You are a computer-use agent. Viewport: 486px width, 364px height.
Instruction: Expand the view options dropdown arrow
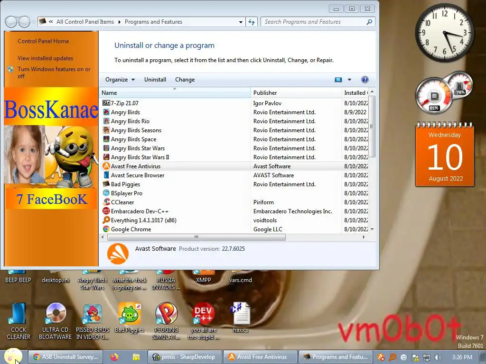(349, 80)
